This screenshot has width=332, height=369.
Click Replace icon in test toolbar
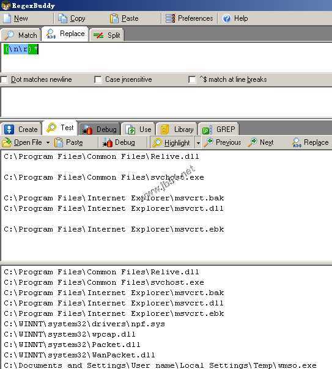point(297,142)
